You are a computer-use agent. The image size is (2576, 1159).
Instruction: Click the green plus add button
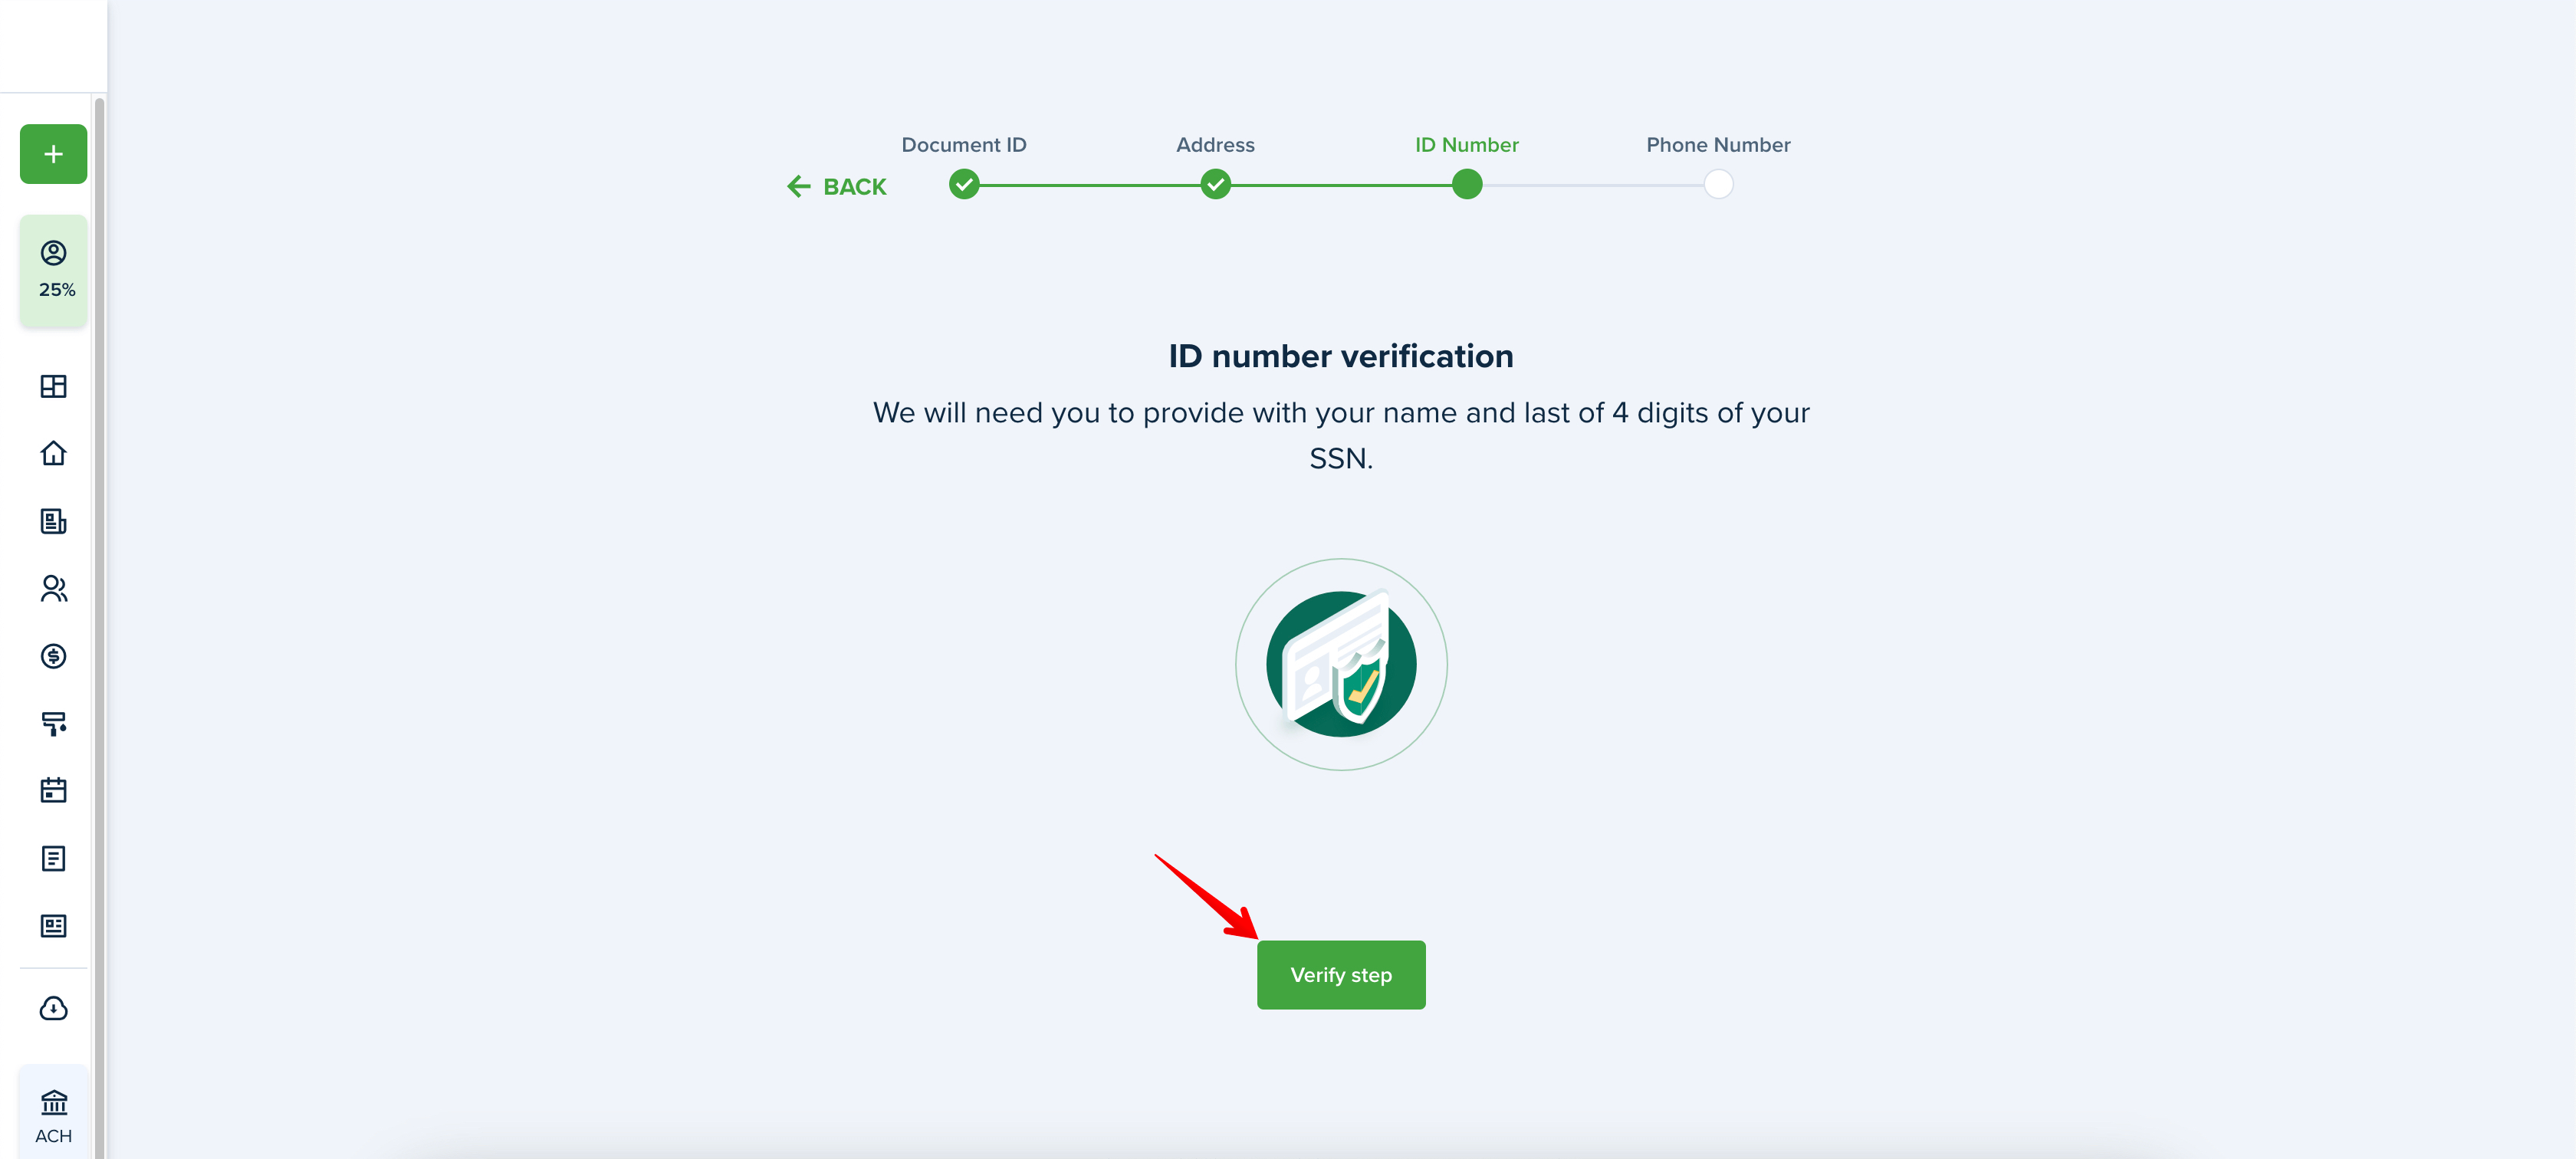53,154
